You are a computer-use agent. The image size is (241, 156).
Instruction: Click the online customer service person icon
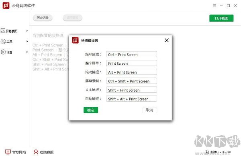click(x=36, y=152)
